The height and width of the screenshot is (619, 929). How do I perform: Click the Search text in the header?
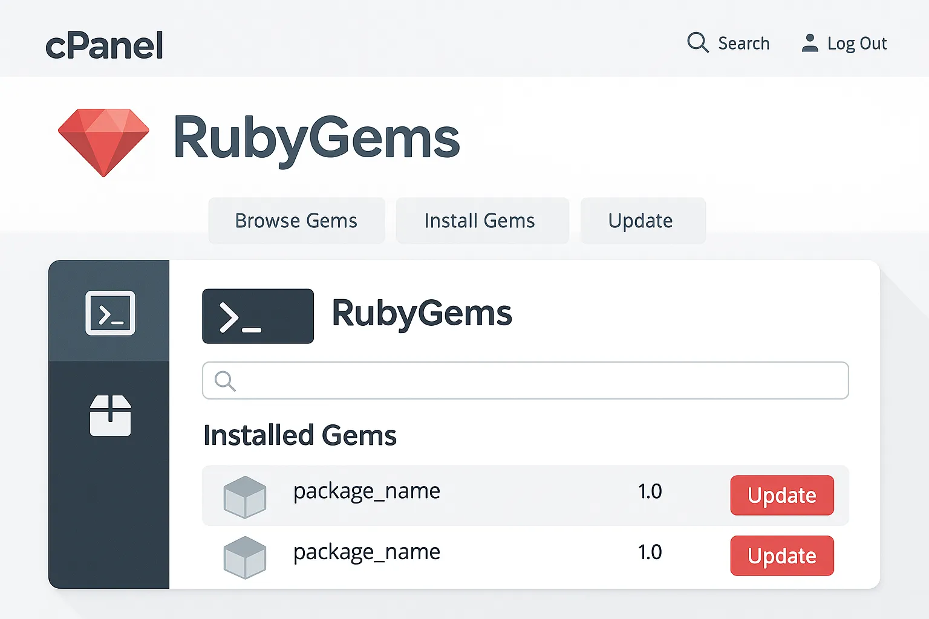tap(743, 44)
